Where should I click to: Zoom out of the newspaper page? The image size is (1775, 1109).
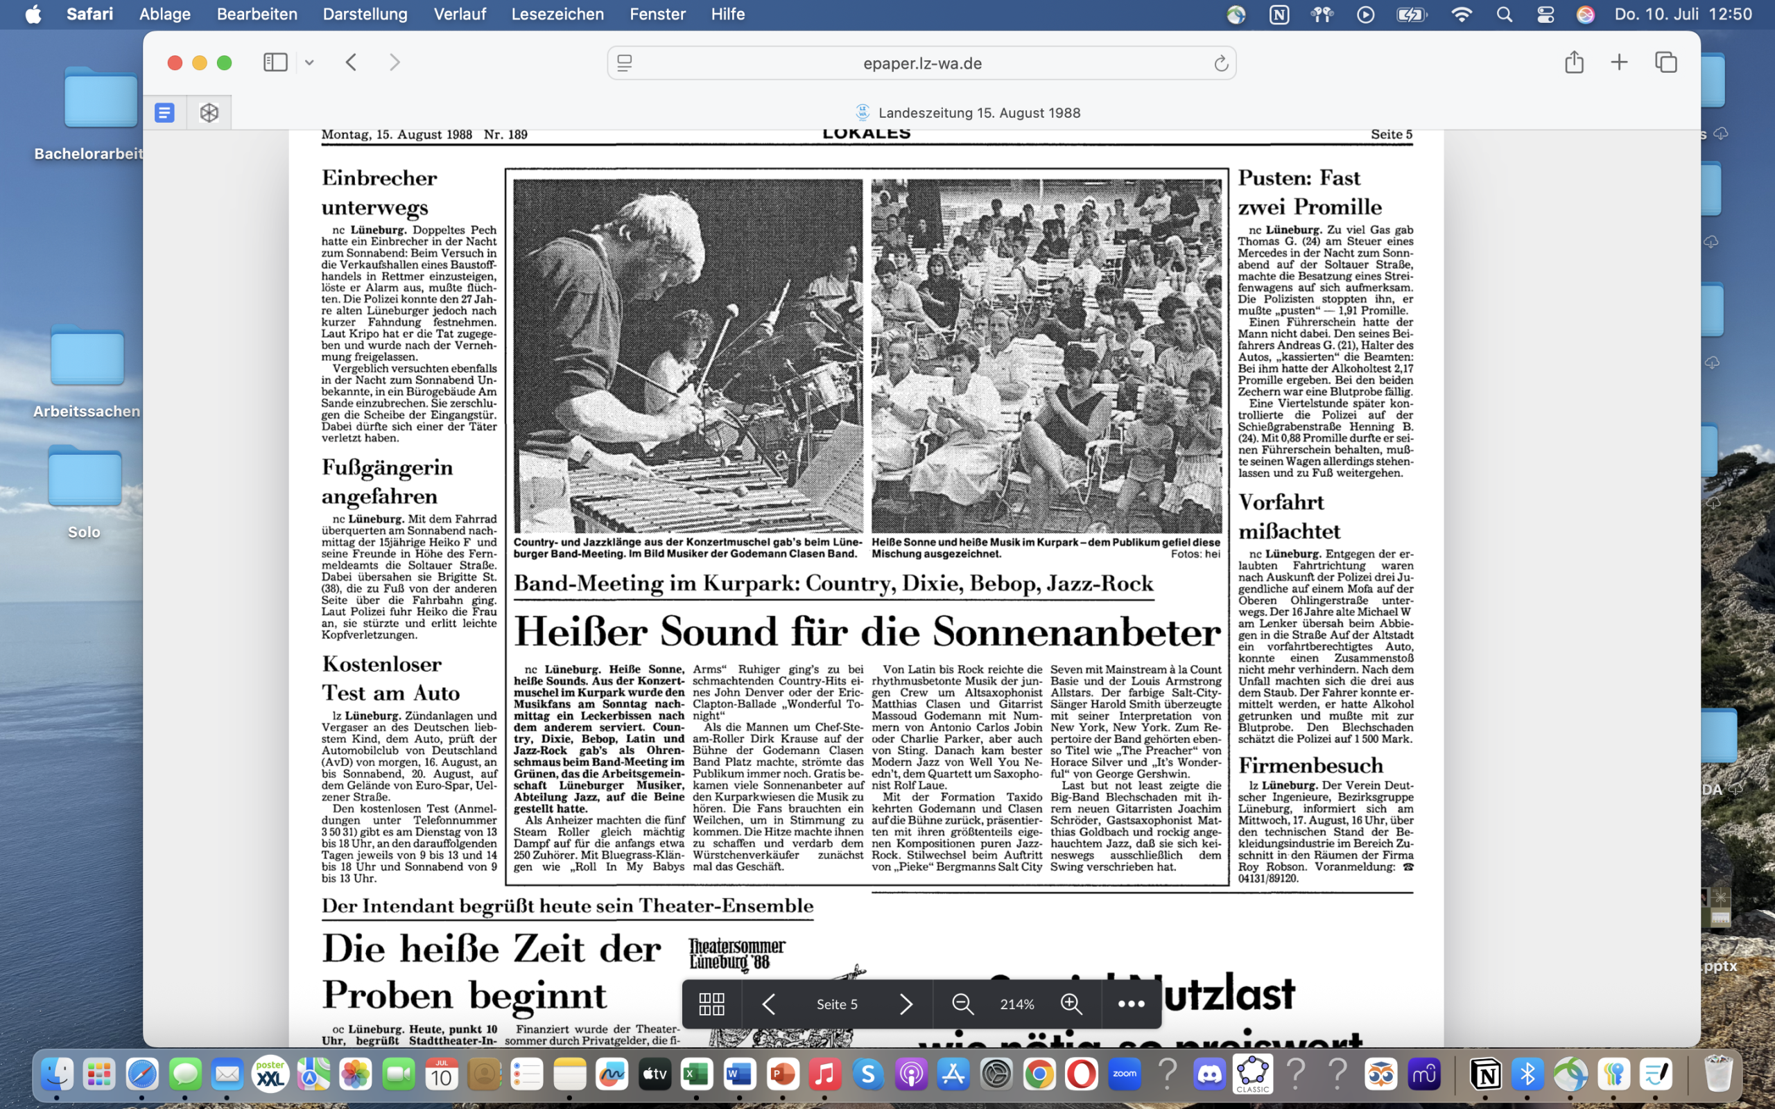(962, 1004)
